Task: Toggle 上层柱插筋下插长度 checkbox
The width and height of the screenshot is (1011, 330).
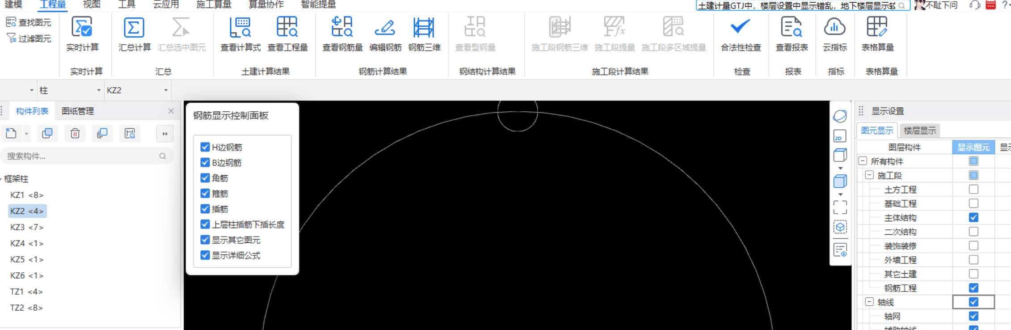Action: tap(205, 224)
